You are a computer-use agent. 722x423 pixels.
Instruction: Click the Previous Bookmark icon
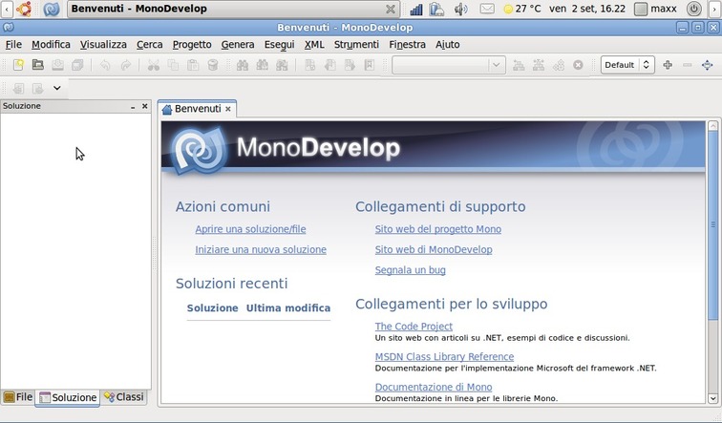[x=329, y=65]
